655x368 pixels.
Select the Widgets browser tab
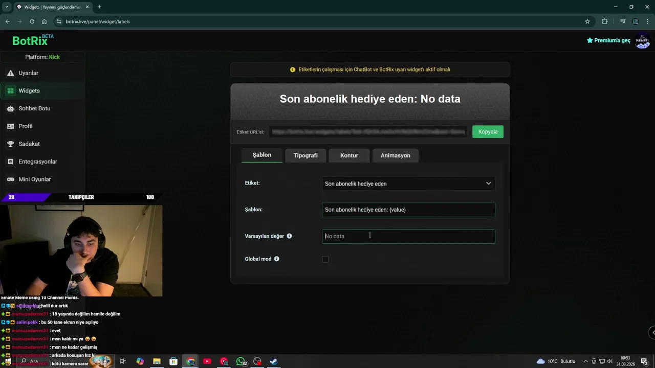tap(53, 7)
